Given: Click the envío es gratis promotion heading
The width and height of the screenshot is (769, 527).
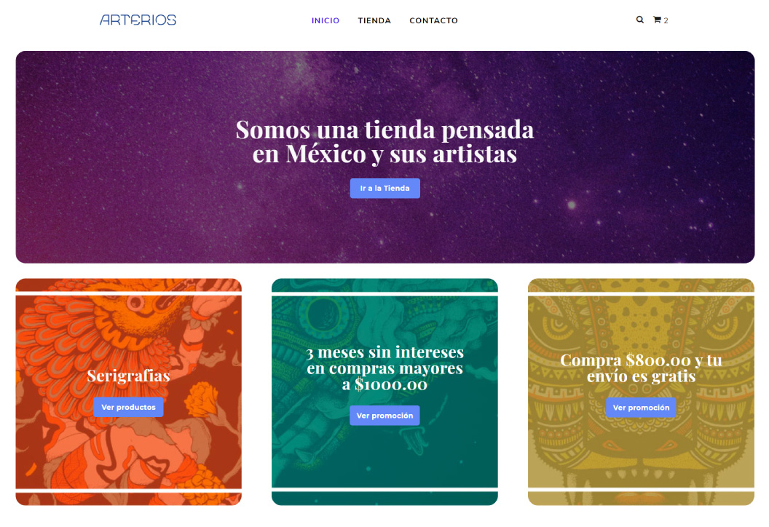Looking at the screenshot, I should pos(641,368).
